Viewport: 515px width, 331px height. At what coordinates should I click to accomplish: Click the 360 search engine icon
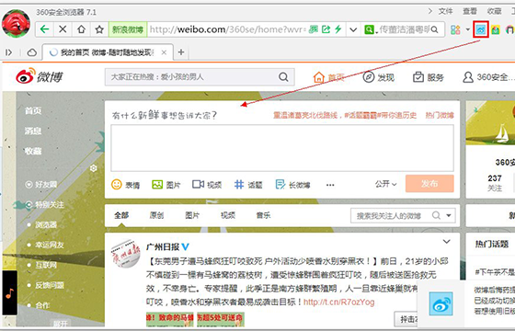(x=369, y=29)
